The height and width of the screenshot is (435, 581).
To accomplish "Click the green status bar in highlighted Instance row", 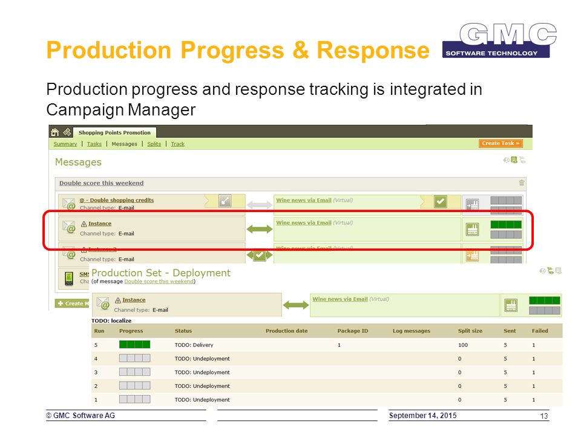I will coord(506,224).
